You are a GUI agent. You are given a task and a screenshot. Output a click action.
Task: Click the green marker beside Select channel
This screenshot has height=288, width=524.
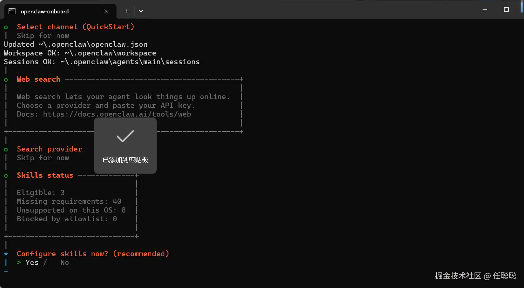click(6, 27)
